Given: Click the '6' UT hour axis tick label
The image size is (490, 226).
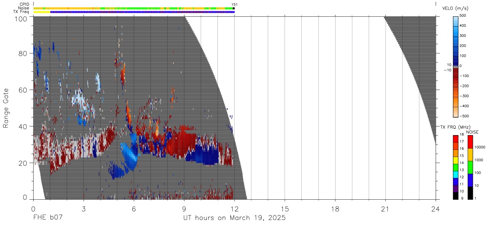Looking at the screenshot, I should click(134, 208).
